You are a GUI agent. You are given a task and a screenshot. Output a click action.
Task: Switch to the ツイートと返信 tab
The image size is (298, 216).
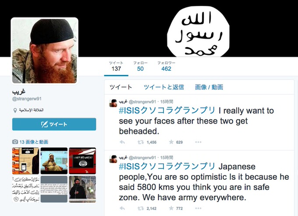tap(164, 87)
